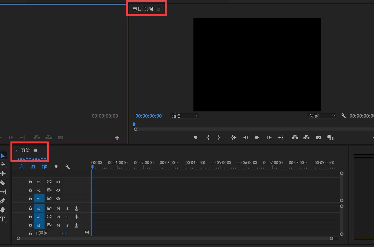
Task: Select the Razor tool
Action: (2, 183)
